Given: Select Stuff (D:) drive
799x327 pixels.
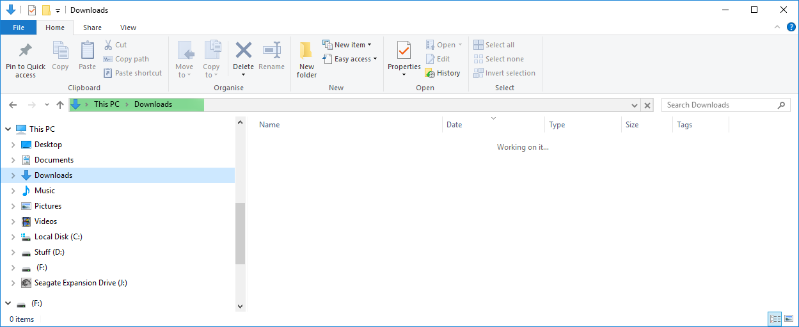Looking at the screenshot, I should tap(49, 252).
